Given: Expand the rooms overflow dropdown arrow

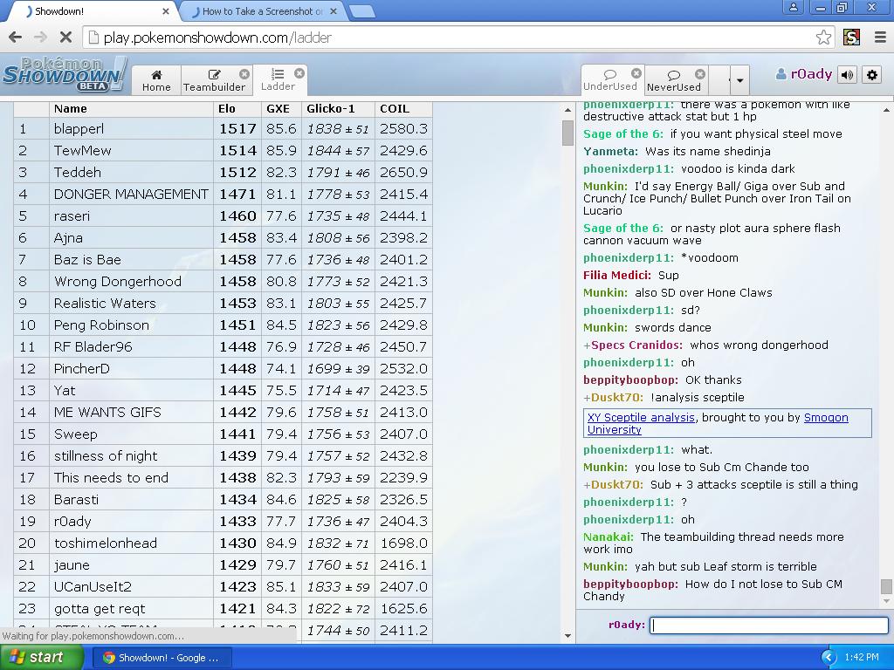Looking at the screenshot, I should (739, 80).
